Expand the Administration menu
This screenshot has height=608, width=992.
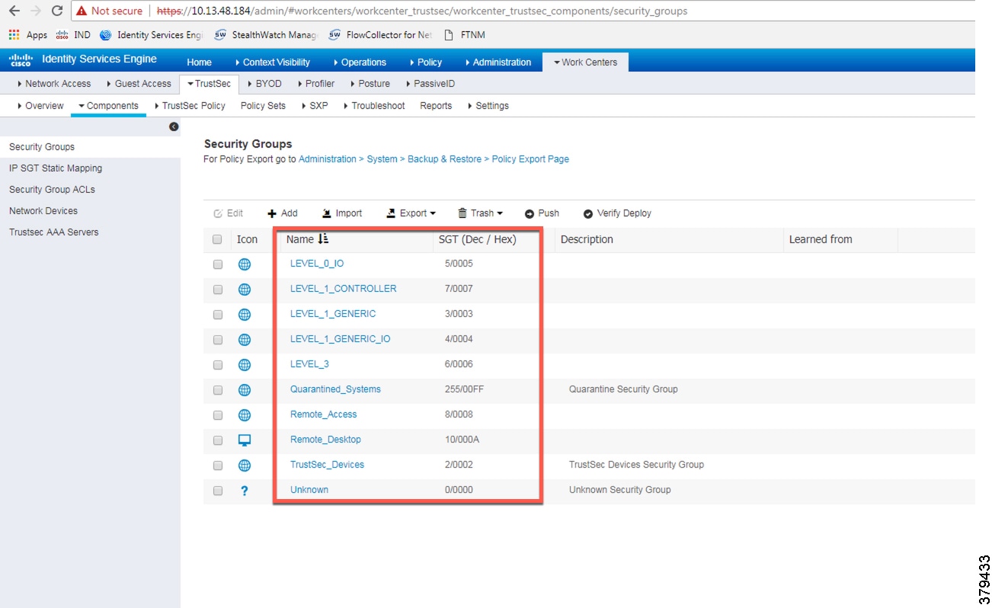click(498, 62)
